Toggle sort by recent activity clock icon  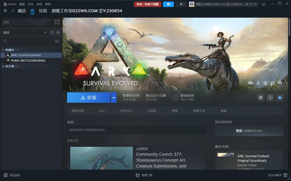click(52, 32)
